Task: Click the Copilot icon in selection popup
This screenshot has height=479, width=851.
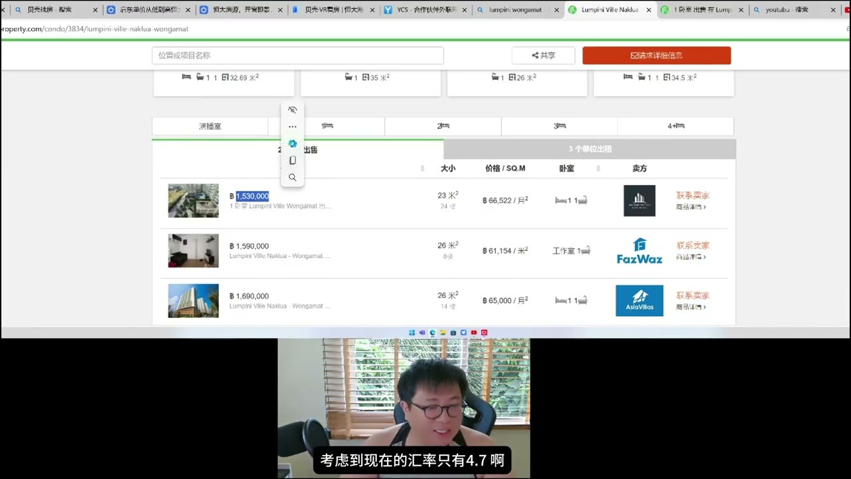Action: (x=293, y=144)
